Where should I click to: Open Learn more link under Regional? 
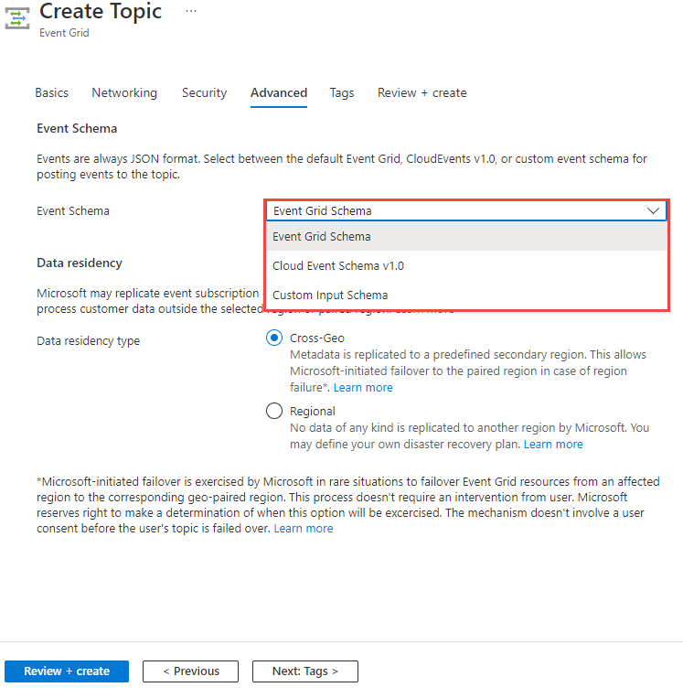pos(553,445)
